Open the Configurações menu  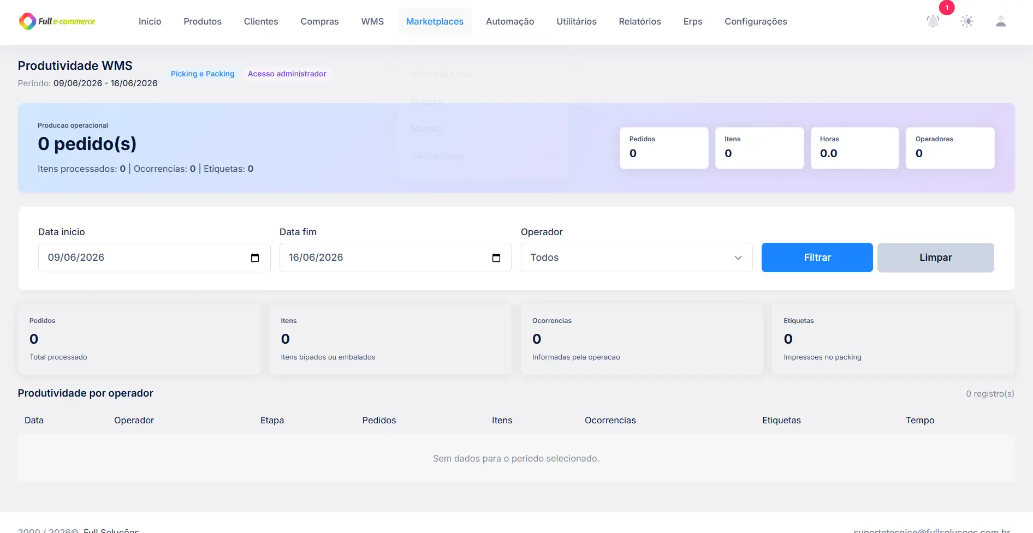(x=756, y=21)
